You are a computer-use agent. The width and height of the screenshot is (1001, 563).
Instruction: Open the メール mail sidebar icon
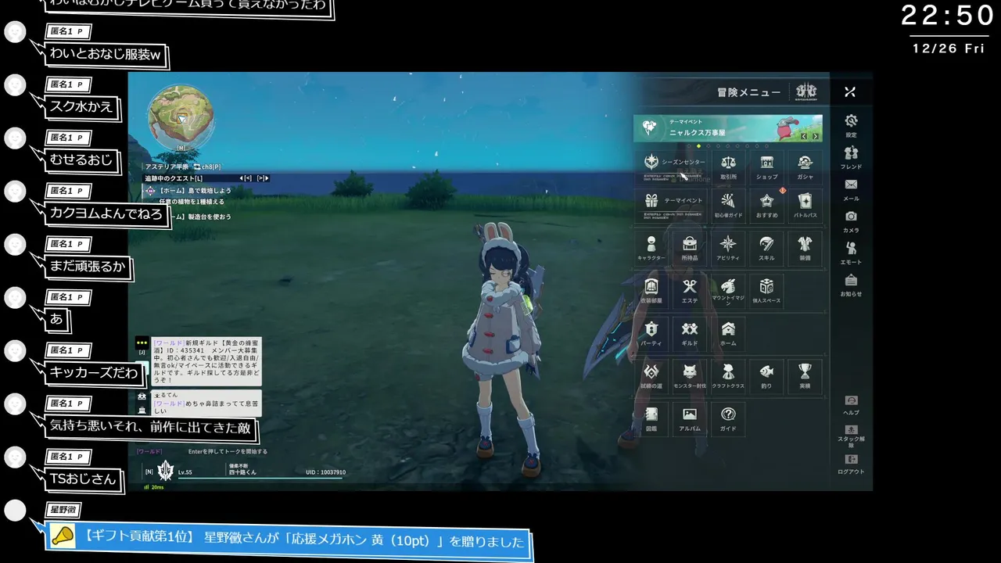click(851, 189)
